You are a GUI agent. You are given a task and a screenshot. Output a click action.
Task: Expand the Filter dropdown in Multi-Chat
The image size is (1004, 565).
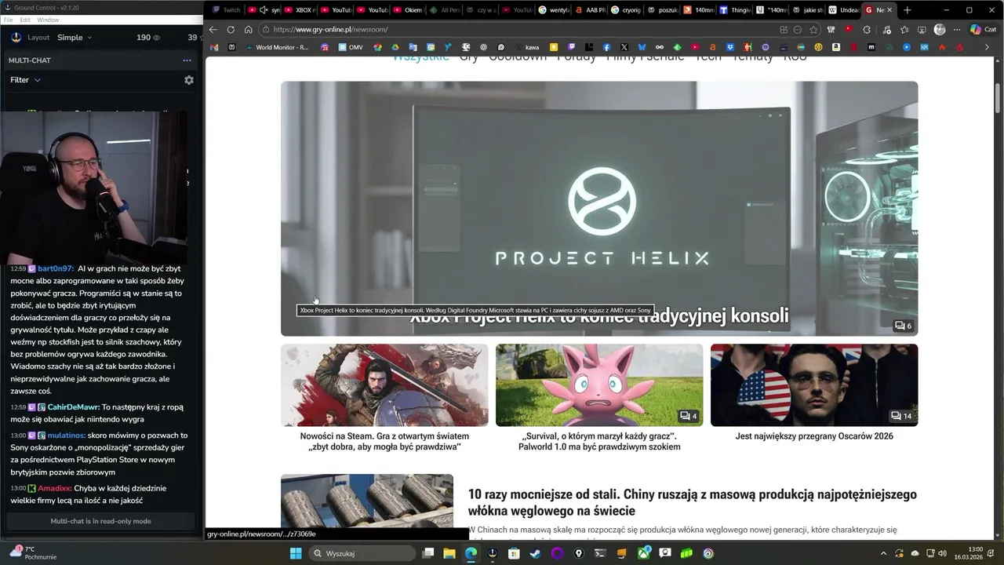[25, 80]
